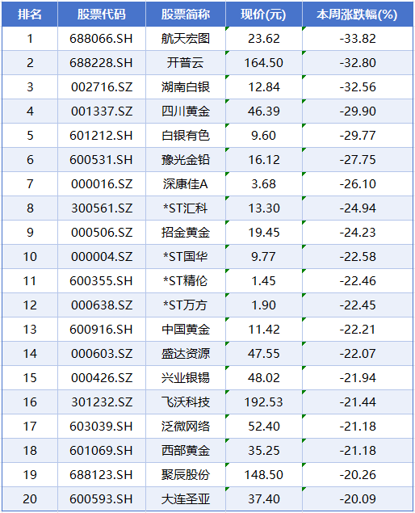The width and height of the screenshot is (415, 513).
Task: Select the stock name 招金黄金
Action: [x=186, y=233]
